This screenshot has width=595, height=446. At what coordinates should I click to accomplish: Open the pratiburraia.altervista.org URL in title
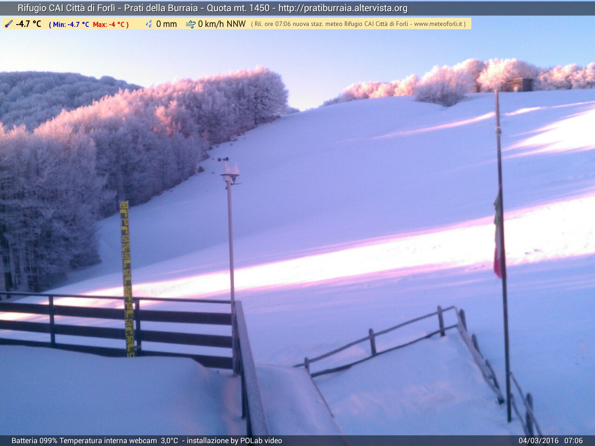[x=343, y=8]
